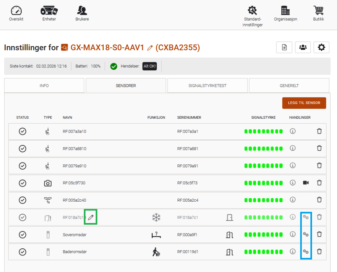The image size is (337, 272).
Task: Switch to the SIGNALSTYRKETEST tab
Action: 207,86
